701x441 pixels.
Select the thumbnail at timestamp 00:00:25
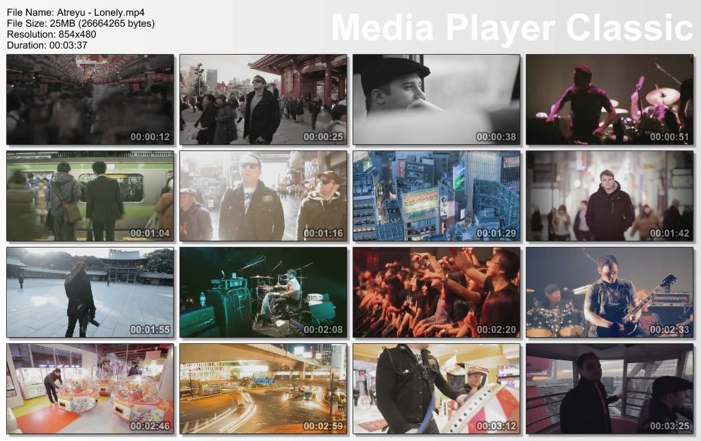coord(264,100)
